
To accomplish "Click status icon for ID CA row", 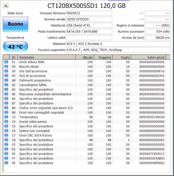I will click(6, 140).
